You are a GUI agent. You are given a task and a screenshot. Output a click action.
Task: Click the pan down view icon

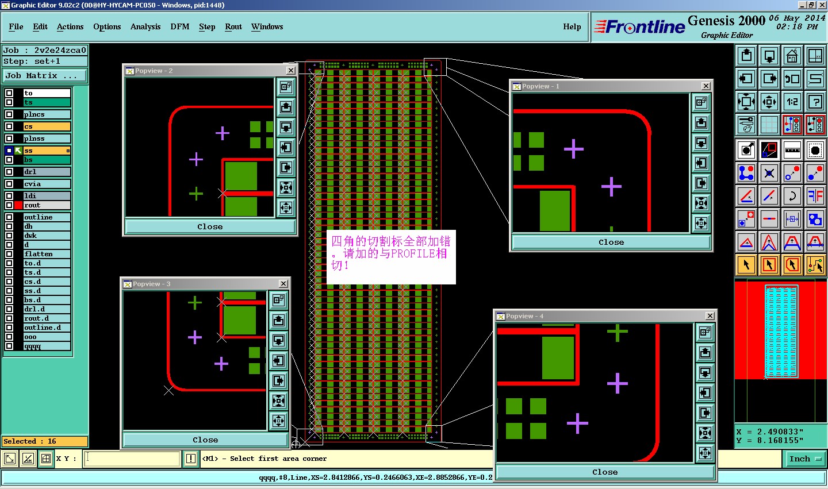769,56
